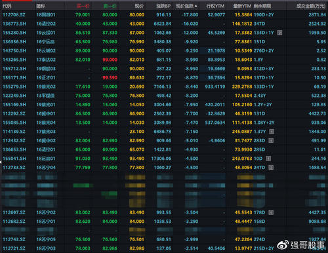Open bond code 155279.SH
The image size is (328, 253).
tap(14, 87)
